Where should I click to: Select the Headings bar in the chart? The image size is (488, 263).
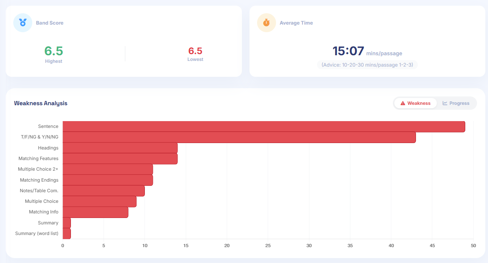pyautogui.click(x=120, y=148)
